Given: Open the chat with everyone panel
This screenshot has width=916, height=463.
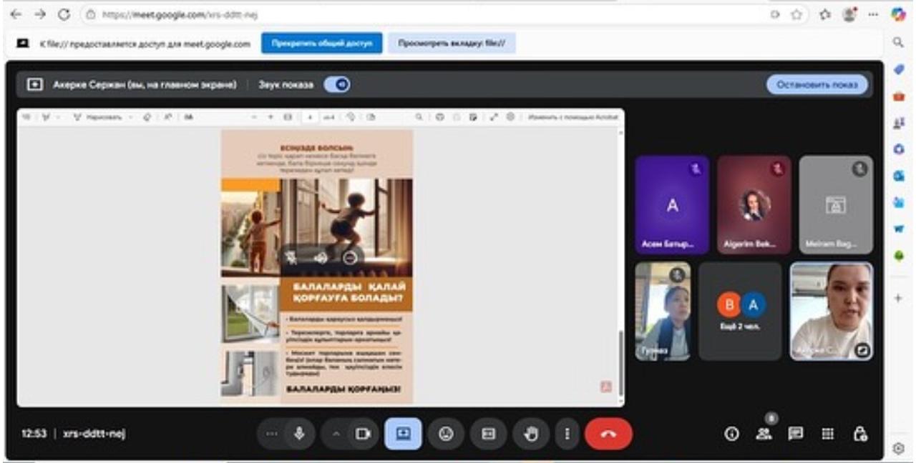Looking at the screenshot, I should [794, 434].
